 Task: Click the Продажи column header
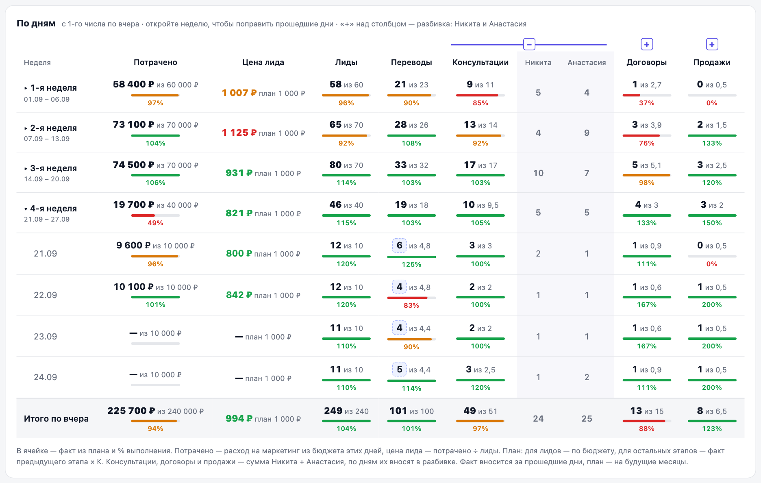click(711, 62)
